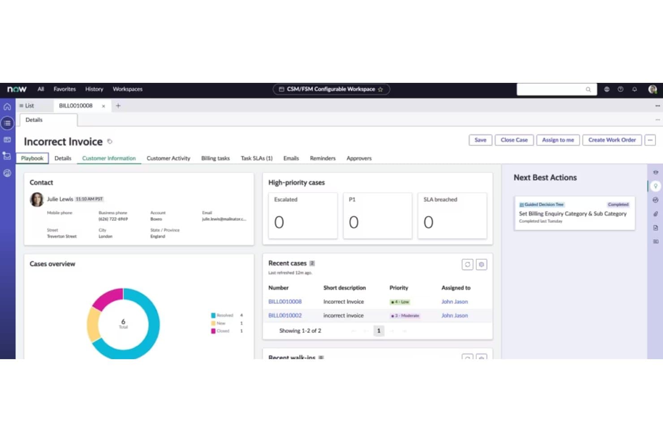This screenshot has width=663, height=442.
Task: Click the Resolved legend color swatch
Action: click(213, 315)
